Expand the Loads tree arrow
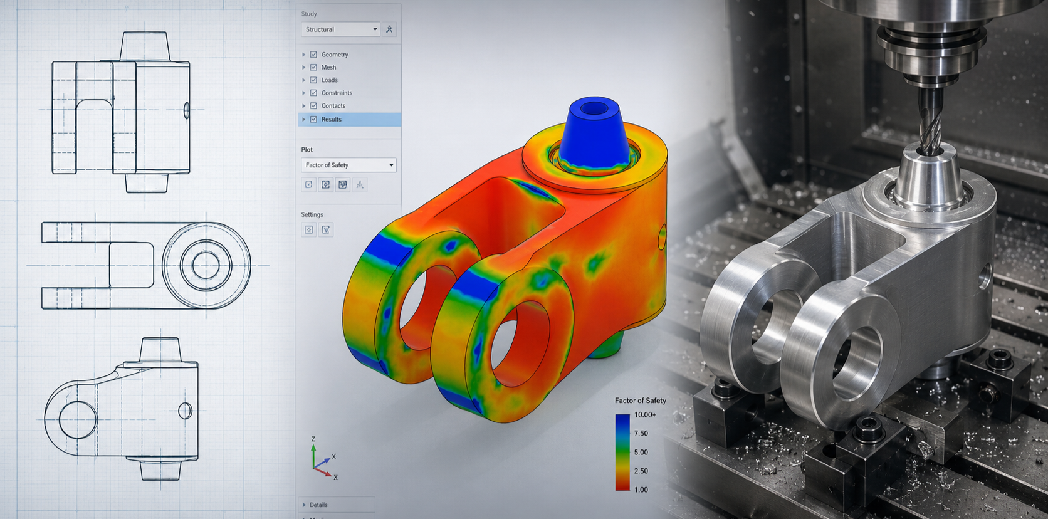1048x519 pixels. point(304,80)
